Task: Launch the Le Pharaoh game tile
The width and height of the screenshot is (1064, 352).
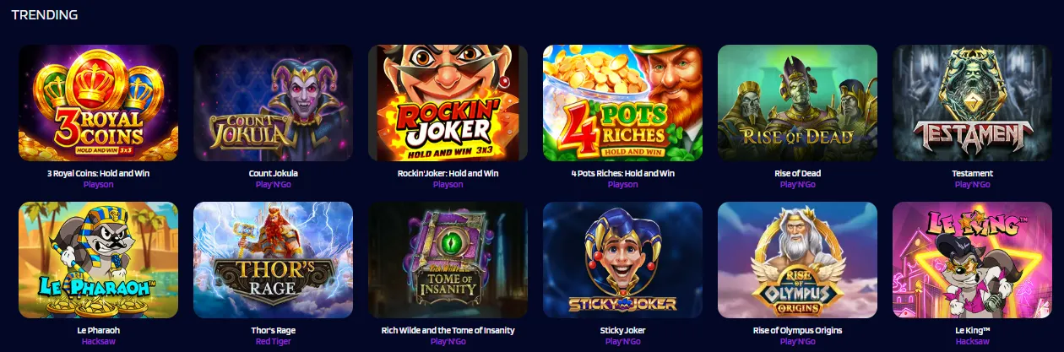Action: (98, 260)
